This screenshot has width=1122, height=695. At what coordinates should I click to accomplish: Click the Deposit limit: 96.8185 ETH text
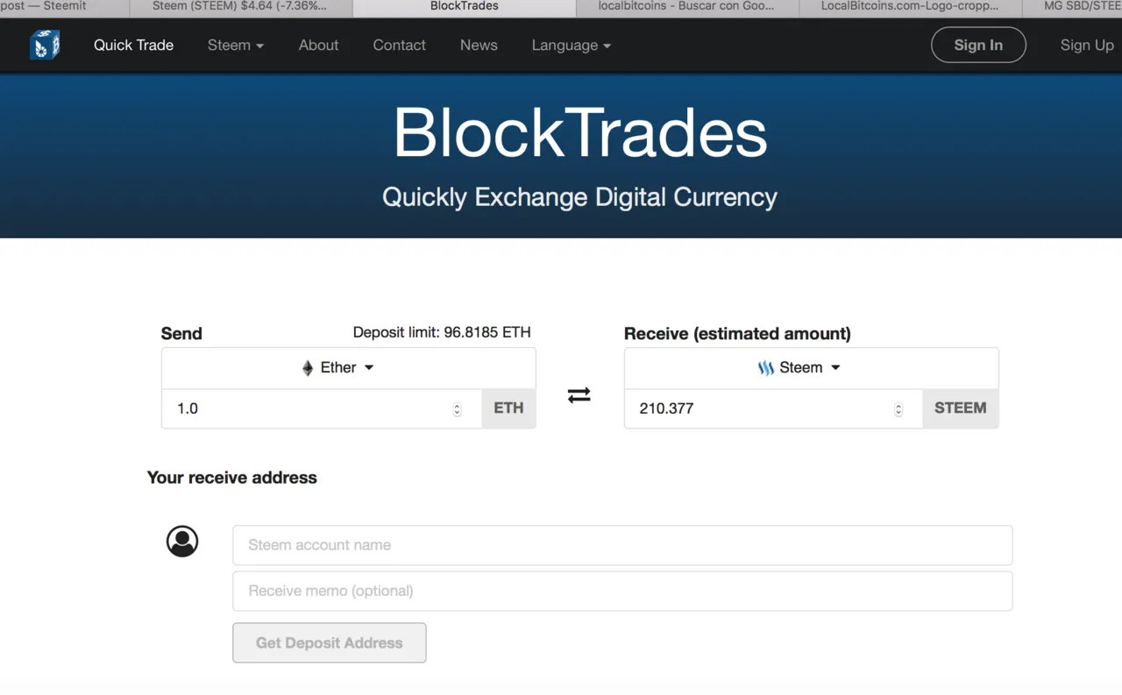tap(442, 332)
